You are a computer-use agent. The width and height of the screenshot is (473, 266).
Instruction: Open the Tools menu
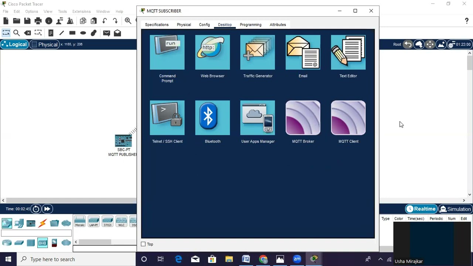62,11
